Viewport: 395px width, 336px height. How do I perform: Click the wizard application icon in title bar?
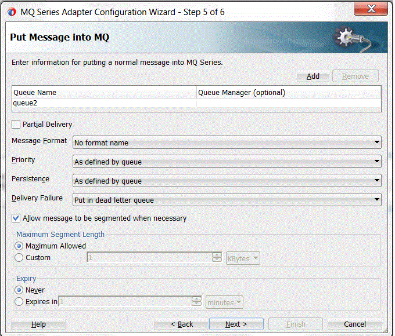tap(12, 12)
